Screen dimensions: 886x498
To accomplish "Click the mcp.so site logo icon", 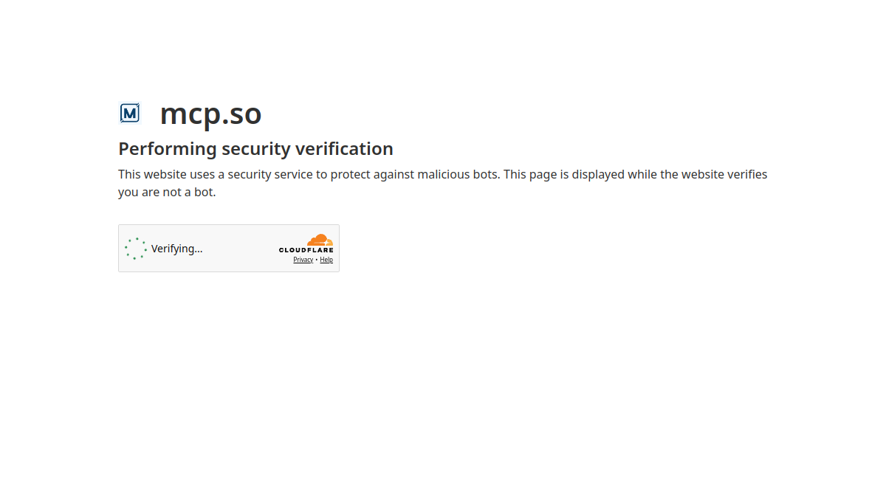I will point(130,113).
